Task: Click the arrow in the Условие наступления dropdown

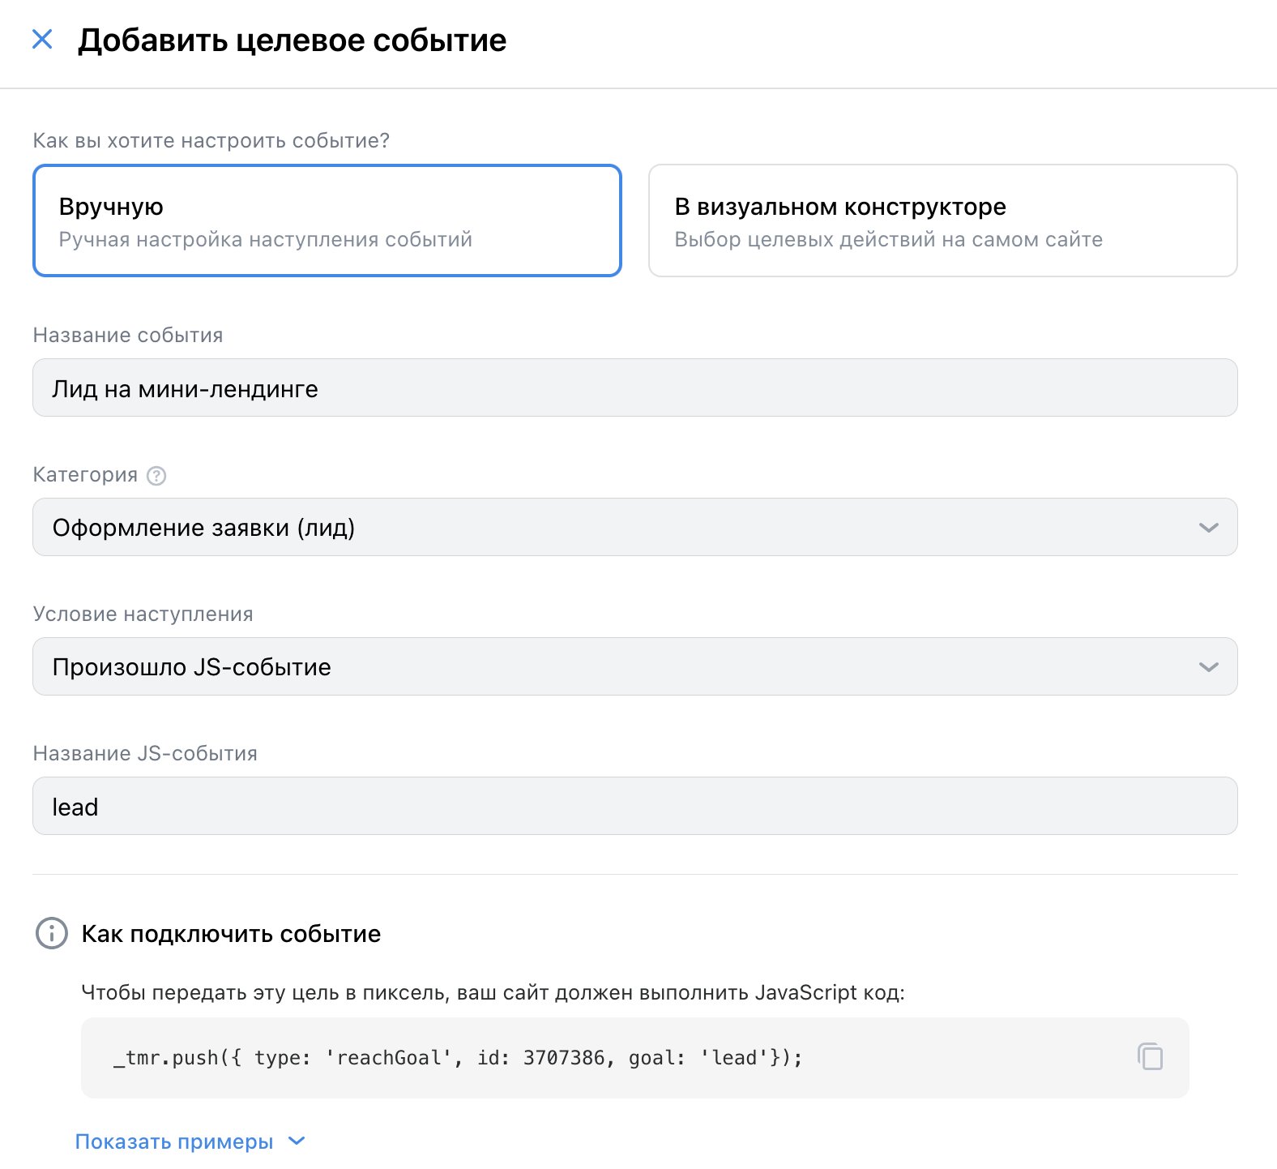Action: tap(1208, 667)
